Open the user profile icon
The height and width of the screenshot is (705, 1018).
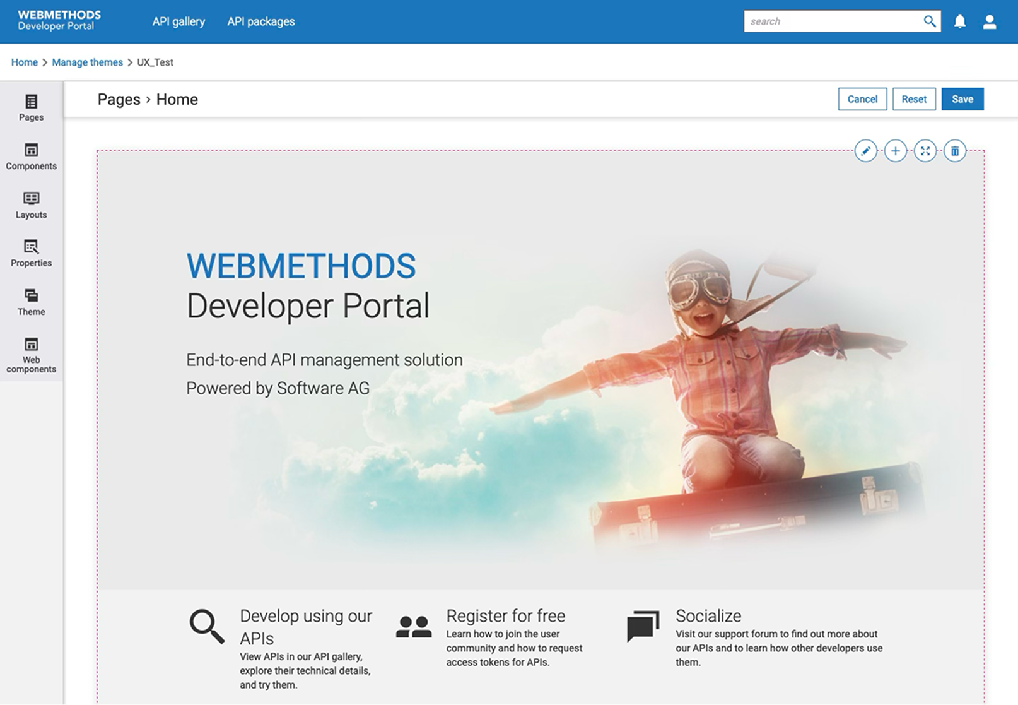(990, 22)
